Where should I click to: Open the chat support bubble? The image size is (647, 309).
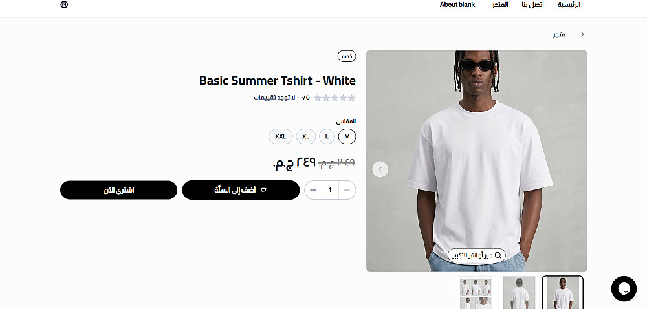(x=624, y=288)
